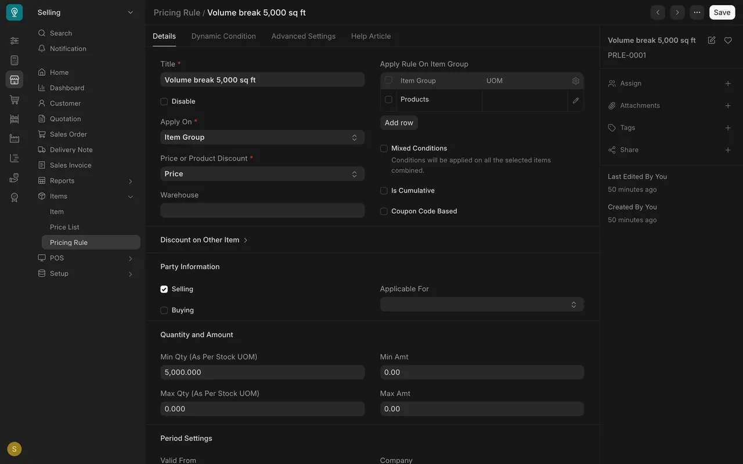This screenshot has width=743, height=464.
Task: Open the Apply On dropdown
Action: pyautogui.click(x=262, y=137)
